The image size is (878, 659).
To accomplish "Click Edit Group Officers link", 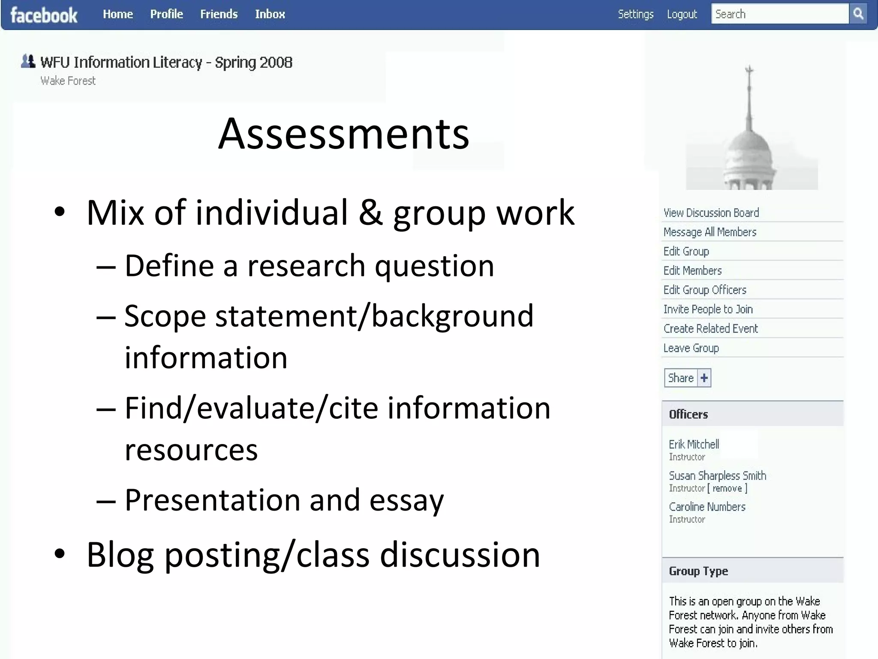I will [705, 290].
